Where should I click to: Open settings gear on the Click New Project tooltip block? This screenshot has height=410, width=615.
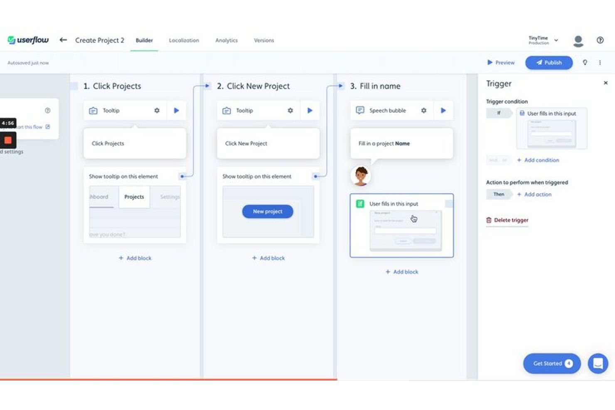click(x=290, y=110)
